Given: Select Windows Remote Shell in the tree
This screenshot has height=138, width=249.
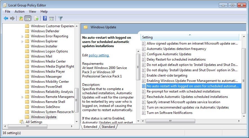Looking at the screenshot, I should pos(48,102).
